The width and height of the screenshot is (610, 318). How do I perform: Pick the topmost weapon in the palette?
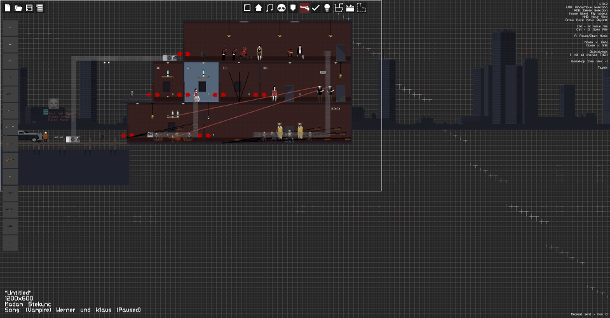tap(10, 28)
